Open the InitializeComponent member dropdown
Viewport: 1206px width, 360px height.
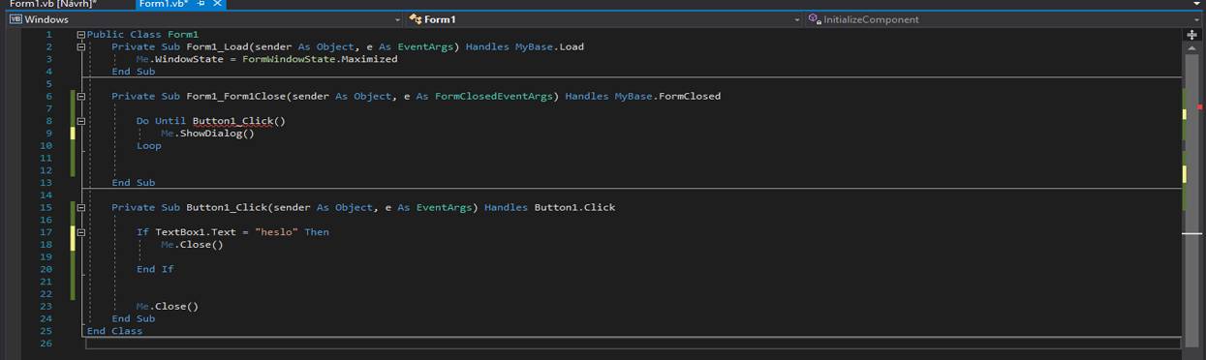coord(1005,19)
